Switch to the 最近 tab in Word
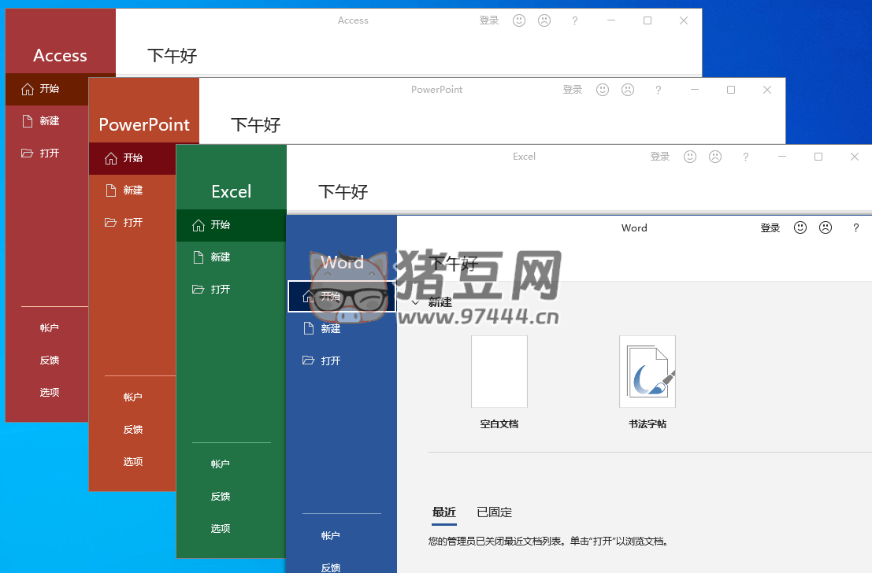The height and width of the screenshot is (573, 872). coord(443,512)
